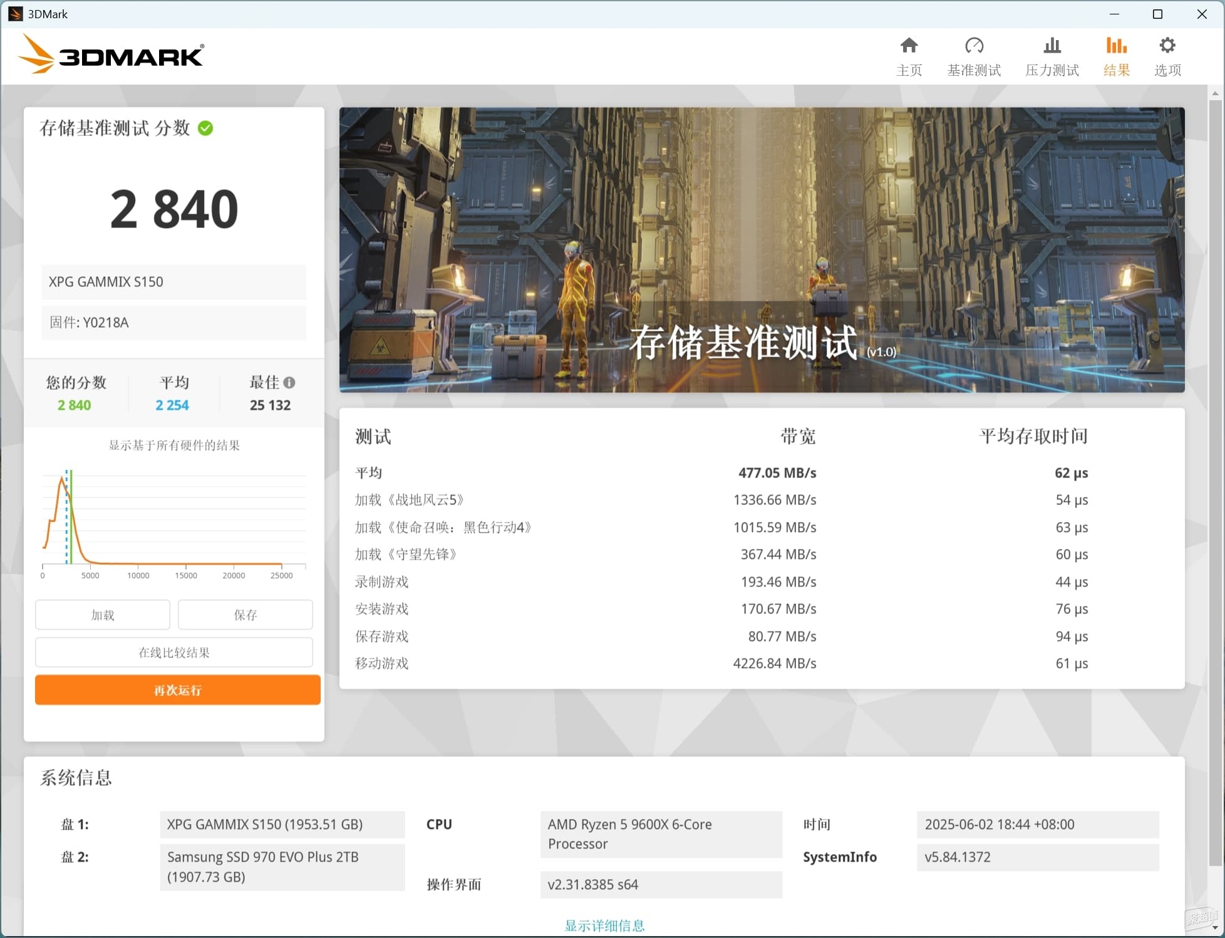1225x938 pixels.
Task: Click the 加载《守望先锋》 row
Action: click(721, 555)
